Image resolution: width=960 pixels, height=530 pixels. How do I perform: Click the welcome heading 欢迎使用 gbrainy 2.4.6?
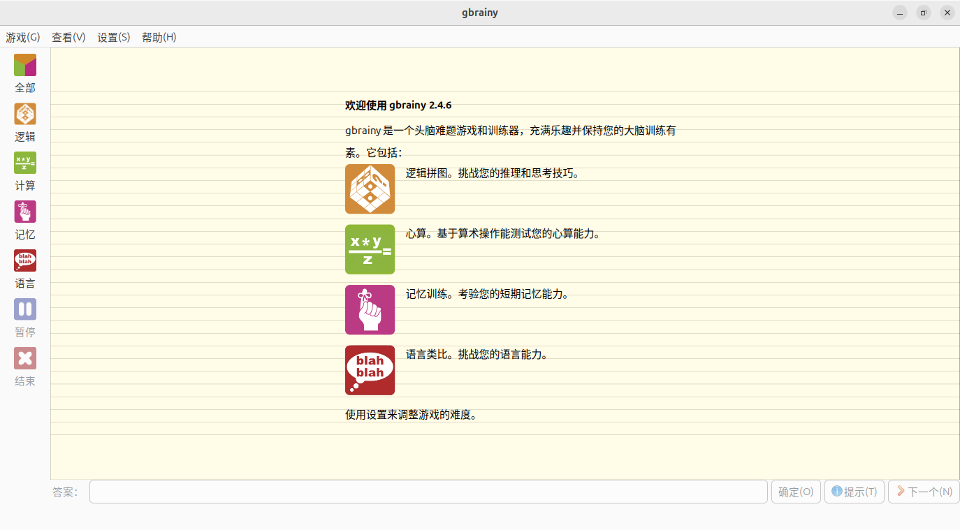398,105
